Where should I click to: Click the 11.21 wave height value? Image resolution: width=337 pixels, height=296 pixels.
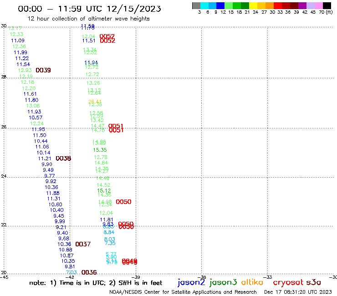(45, 158)
